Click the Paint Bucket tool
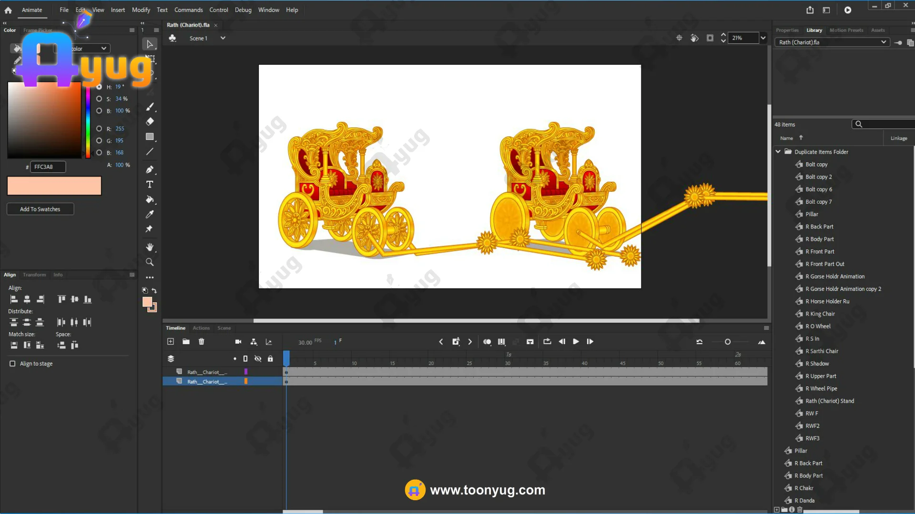 [x=150, y=199]
